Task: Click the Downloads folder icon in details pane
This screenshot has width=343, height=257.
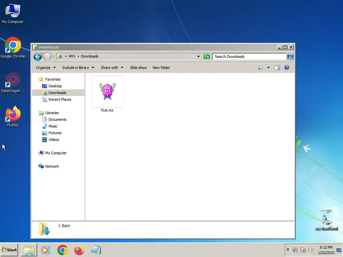Action: pyautogui.click(x=44, y=229)
